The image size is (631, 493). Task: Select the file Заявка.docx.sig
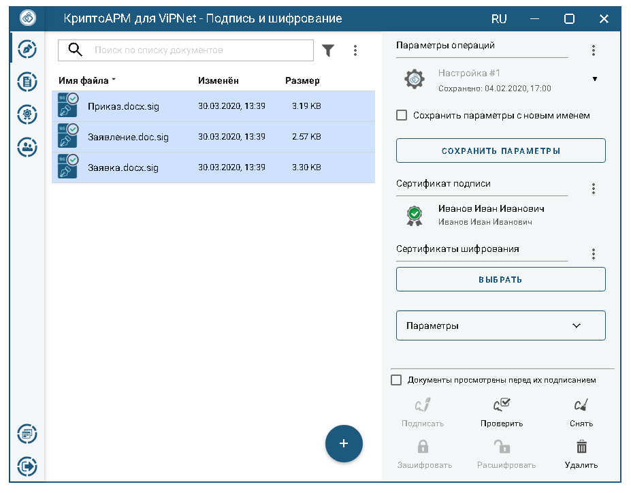(213, 168)
